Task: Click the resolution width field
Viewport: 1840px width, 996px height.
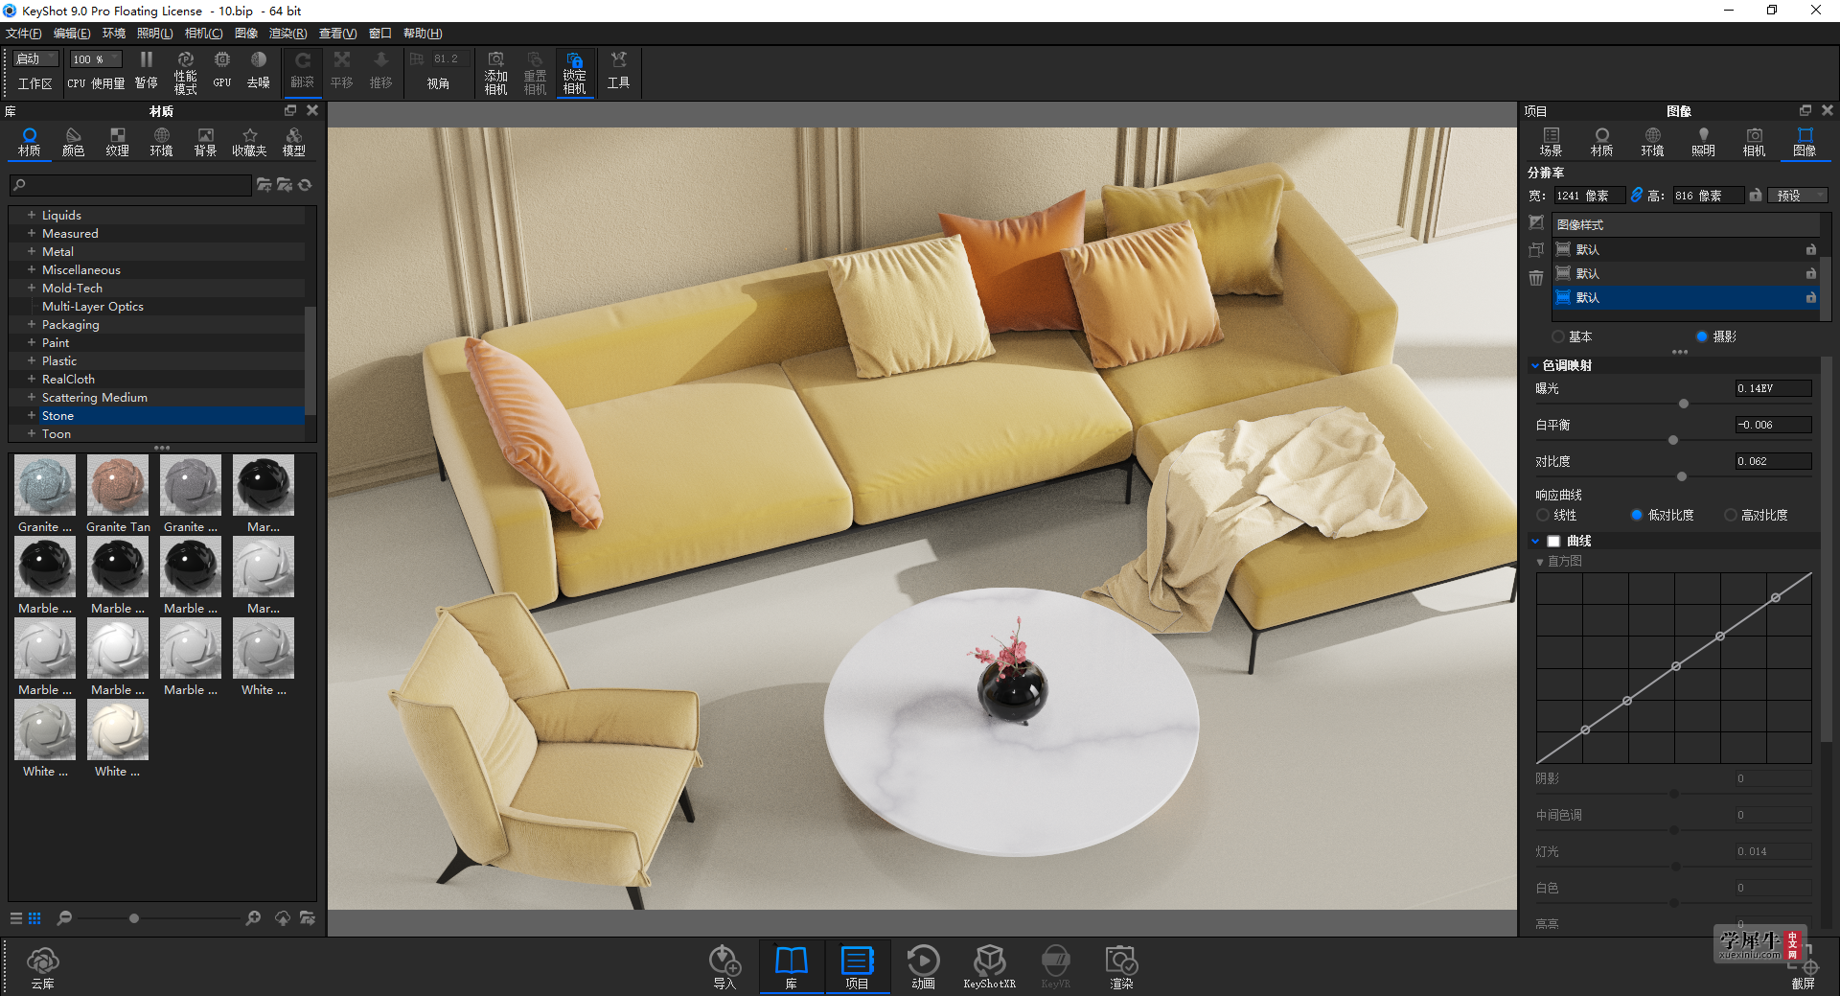Action: click(1589, 196)
